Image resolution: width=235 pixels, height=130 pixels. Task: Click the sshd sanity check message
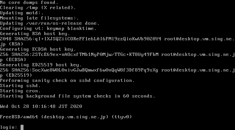[x=67, y=80]
